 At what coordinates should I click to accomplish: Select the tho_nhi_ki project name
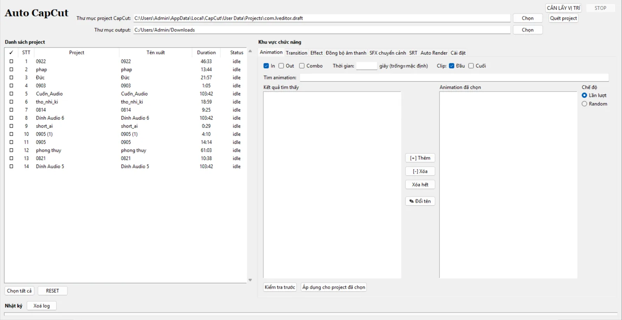47,102
